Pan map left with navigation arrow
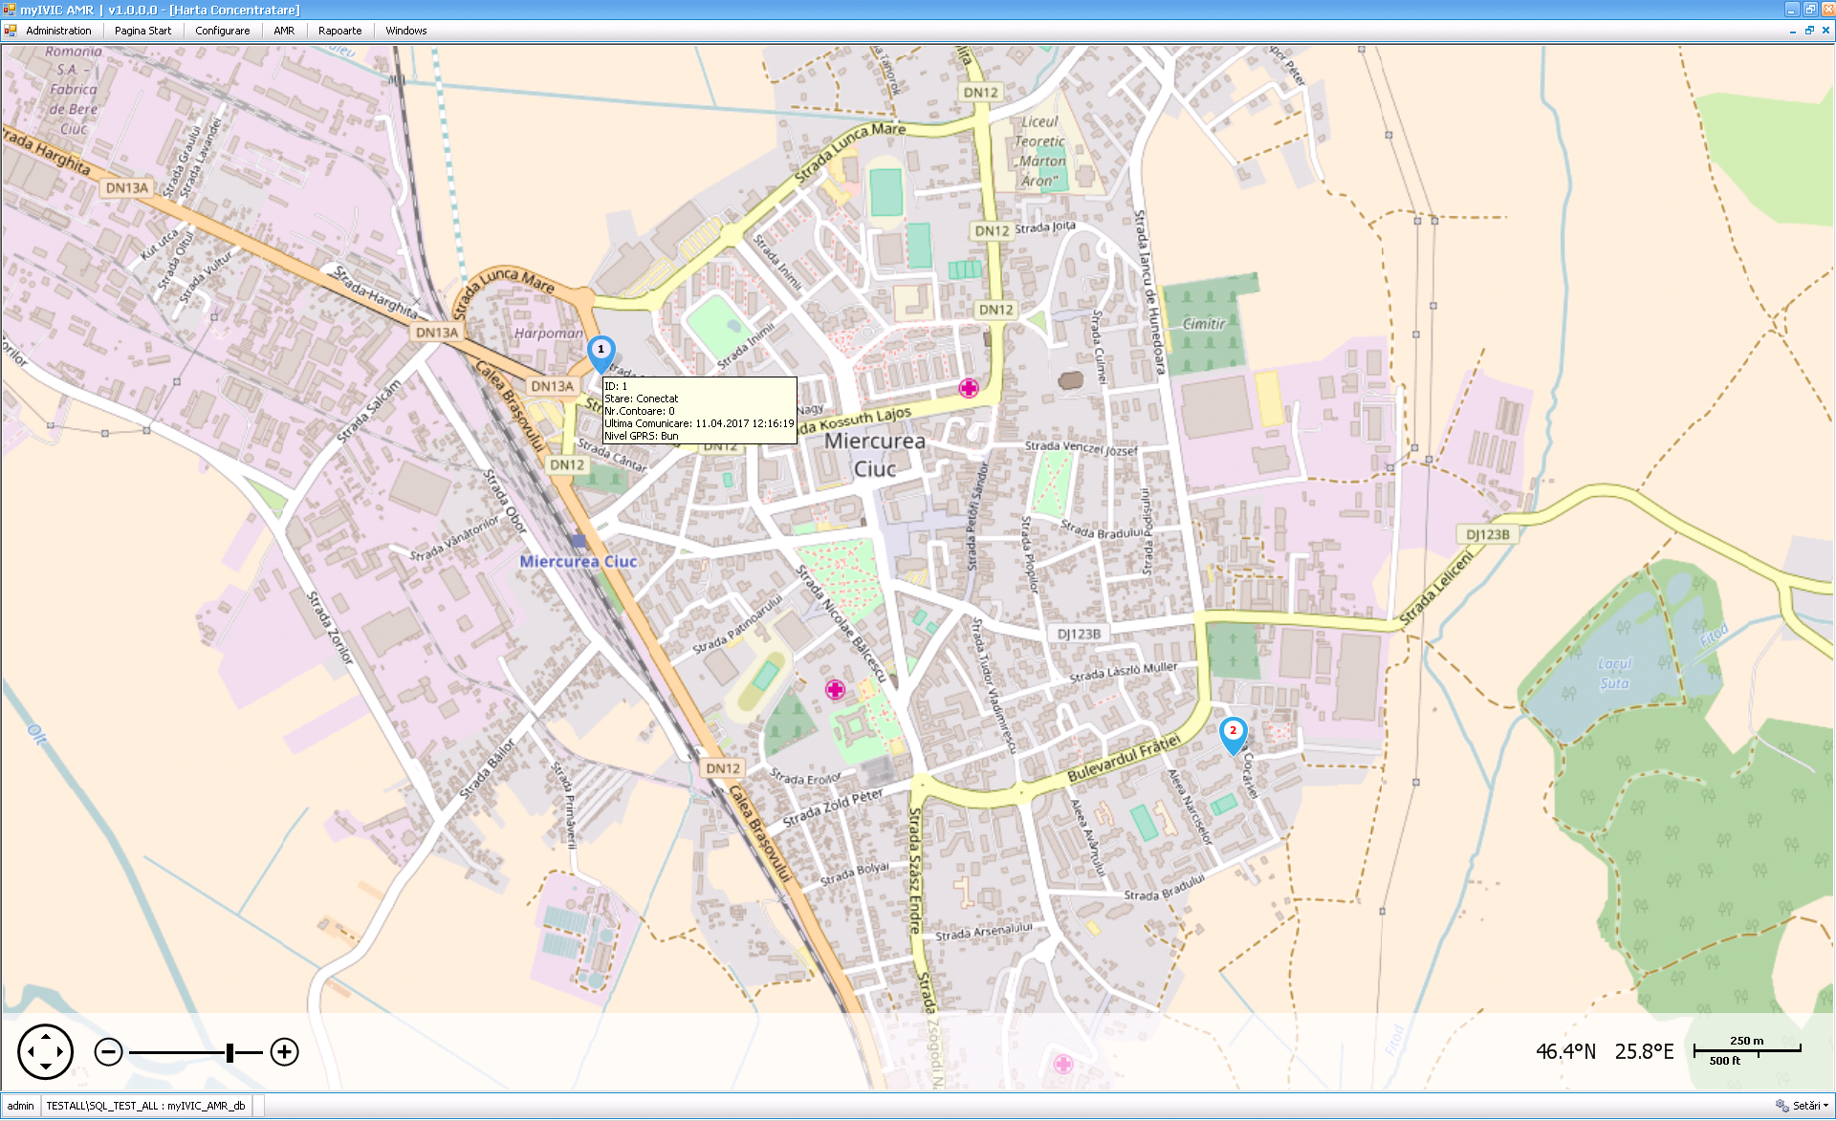 tap(30, 1052)
